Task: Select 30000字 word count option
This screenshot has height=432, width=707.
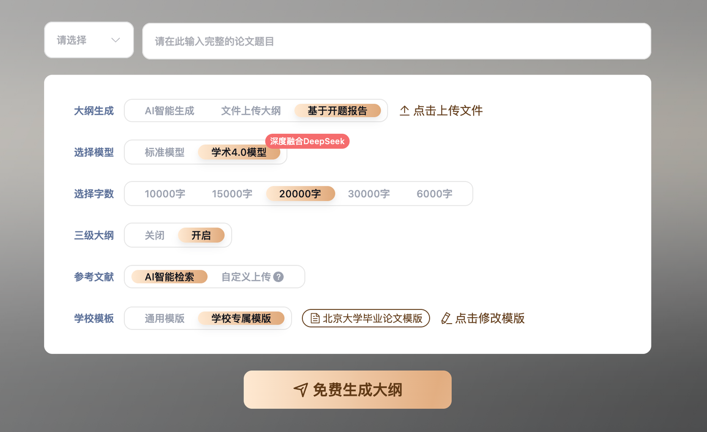Action: (x=369, y=194)
